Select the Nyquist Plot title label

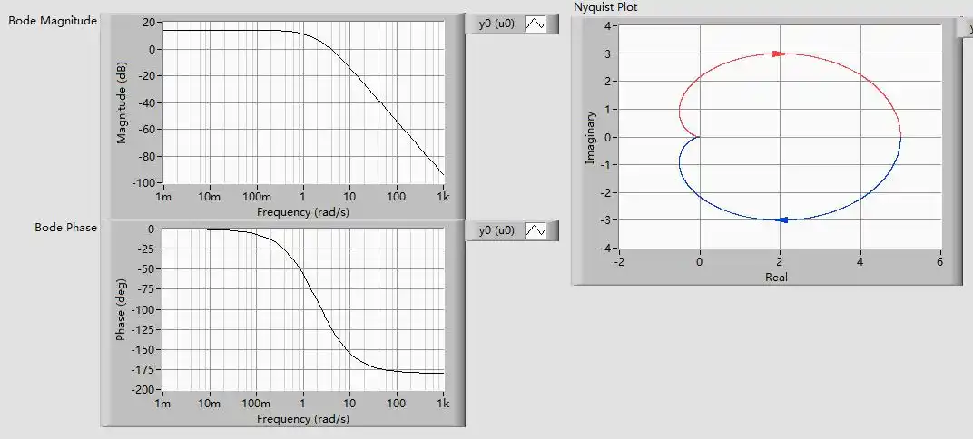coord(605,7)
